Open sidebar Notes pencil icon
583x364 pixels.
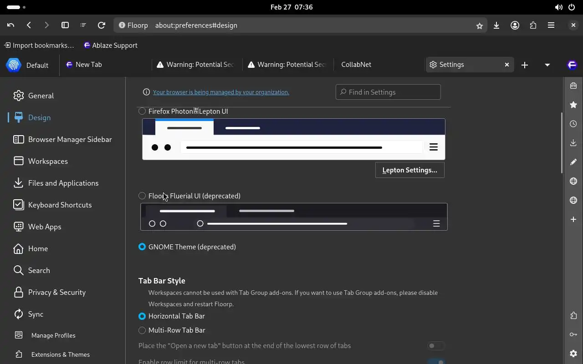point(573,162)
